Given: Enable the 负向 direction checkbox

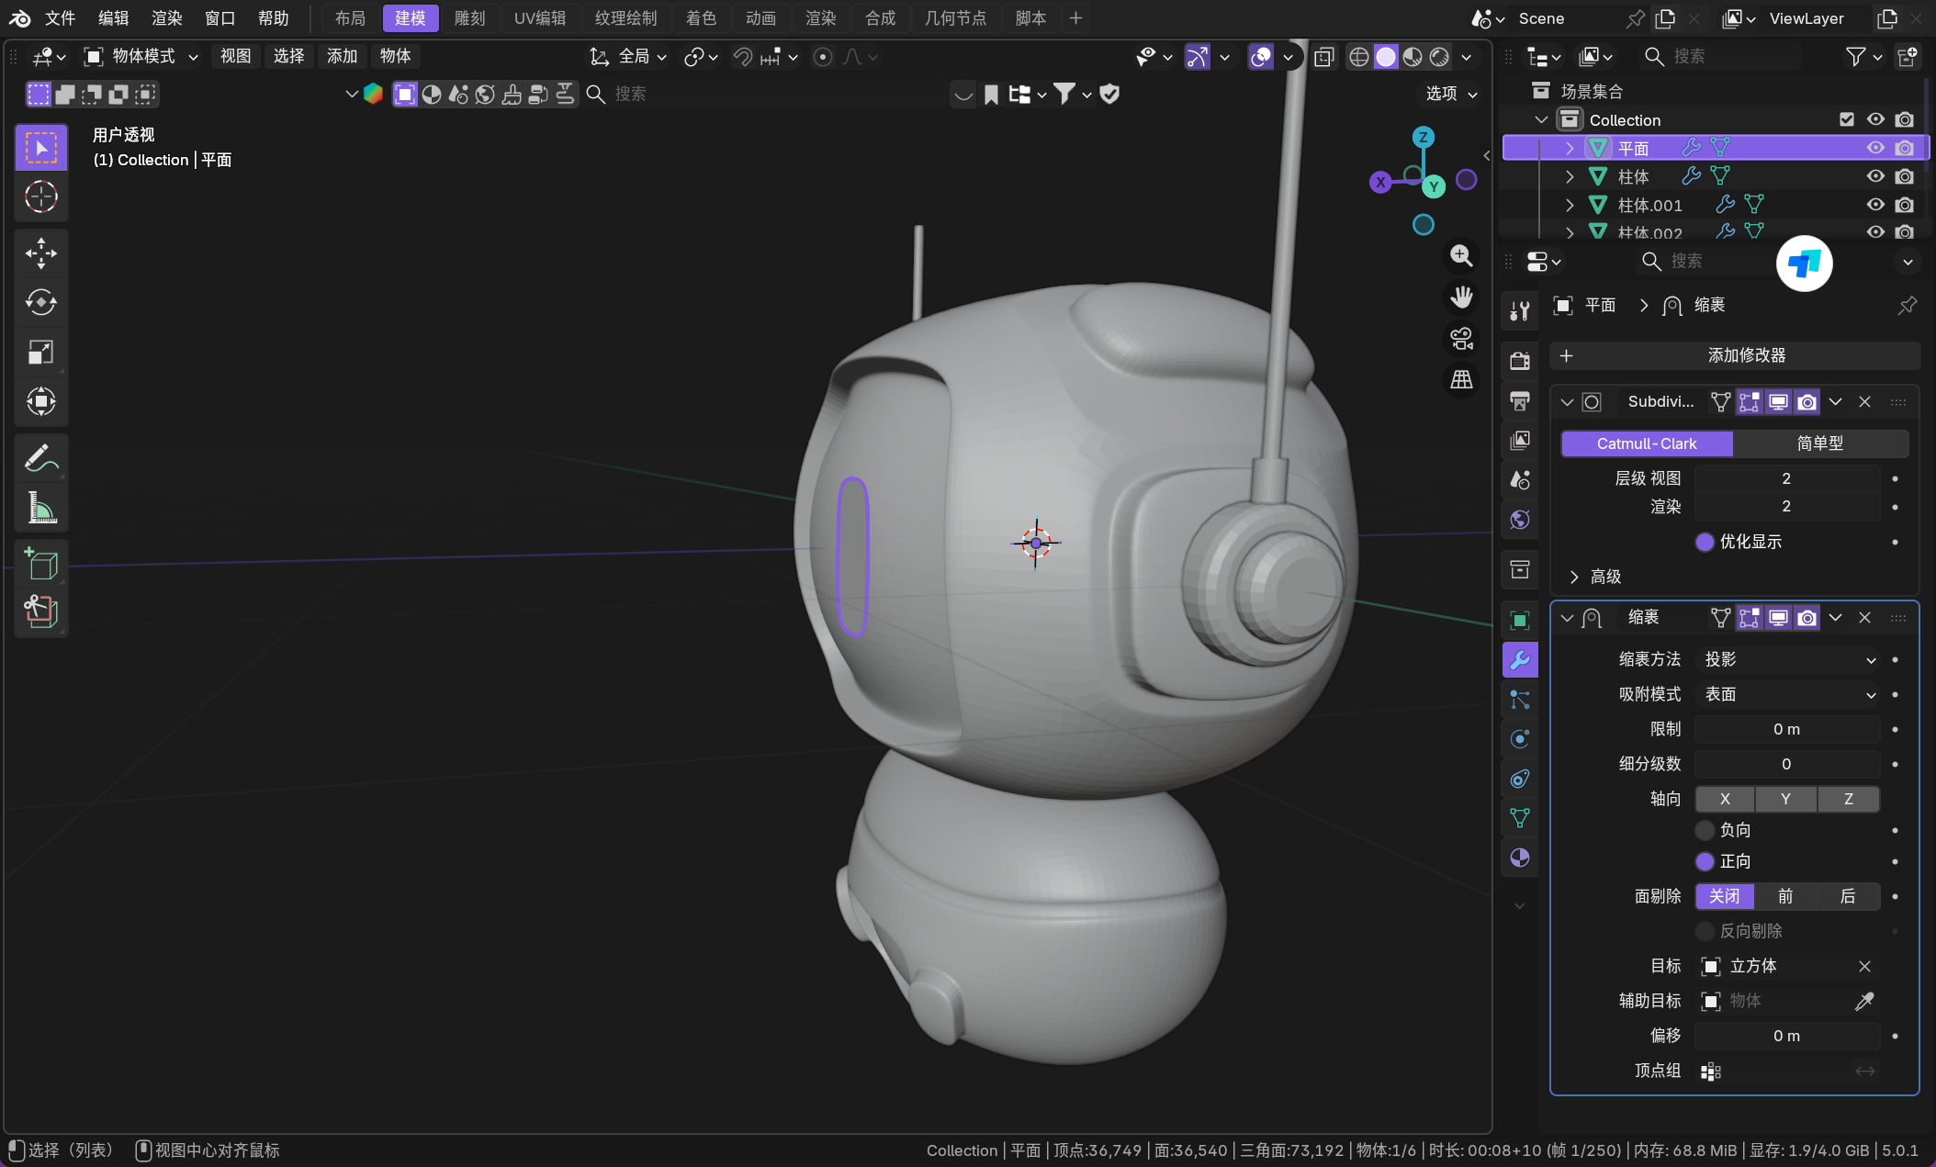Looking at the screenshot, I should (x=1705, y=830).
